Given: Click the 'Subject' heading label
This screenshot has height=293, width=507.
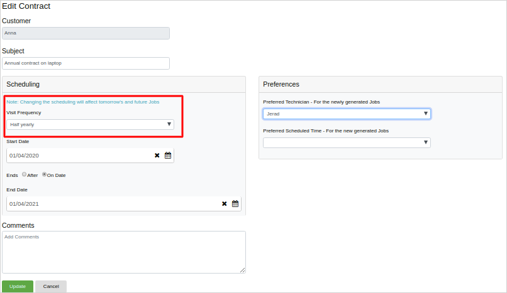Looking at the screenshot, I should click(13, 51).
